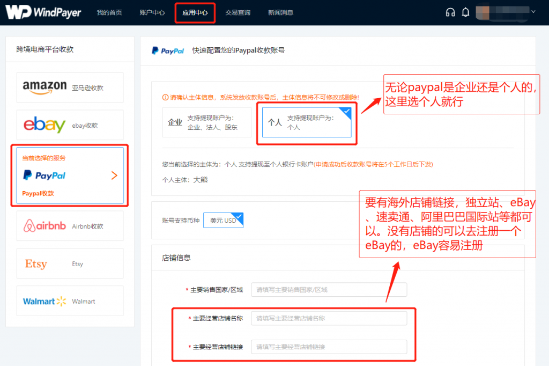Open 账户中心 menu
The height and width of the screenshot is (366, 549).
click(152, 13)
